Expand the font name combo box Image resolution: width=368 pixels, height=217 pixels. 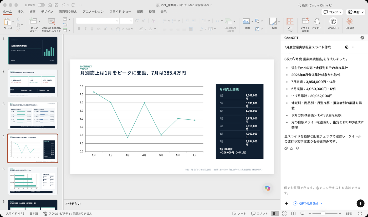117,21
